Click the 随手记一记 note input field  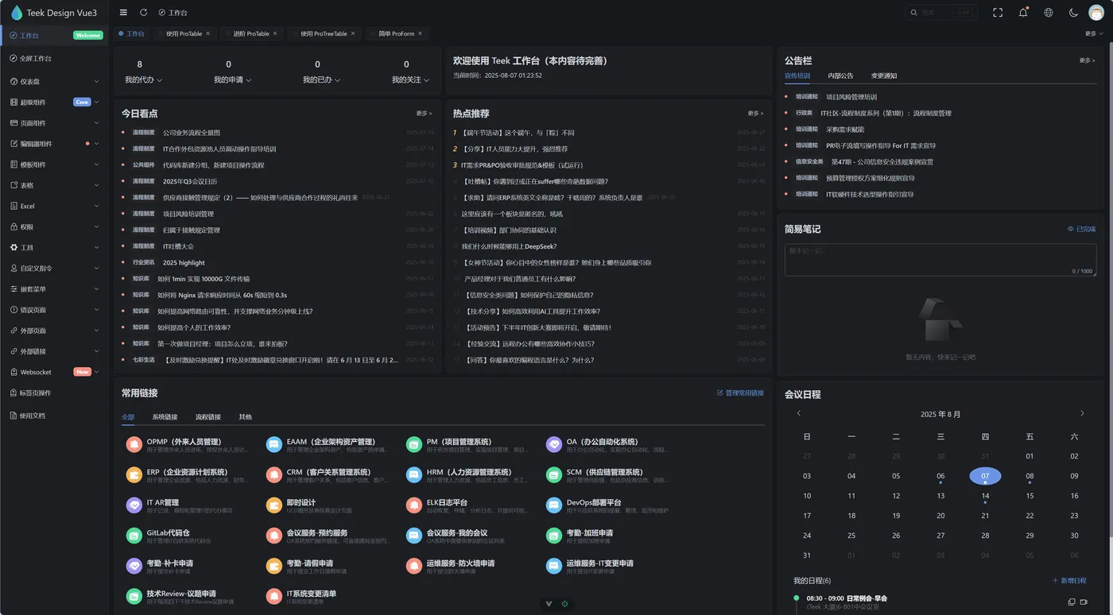(x=940, y=260)
